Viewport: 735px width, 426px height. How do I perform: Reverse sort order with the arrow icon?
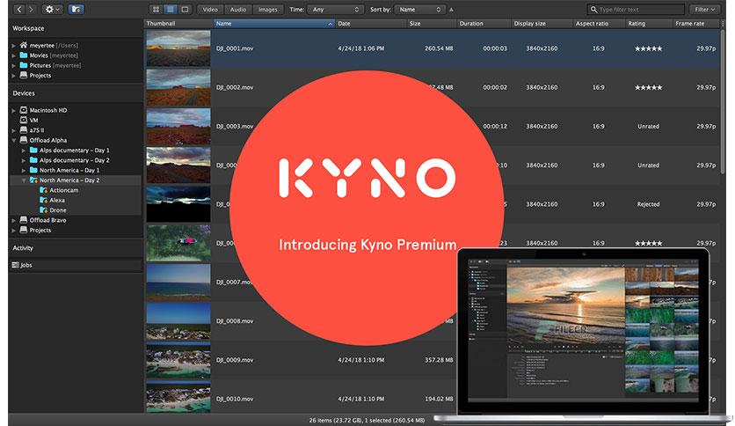pos(451,10)
